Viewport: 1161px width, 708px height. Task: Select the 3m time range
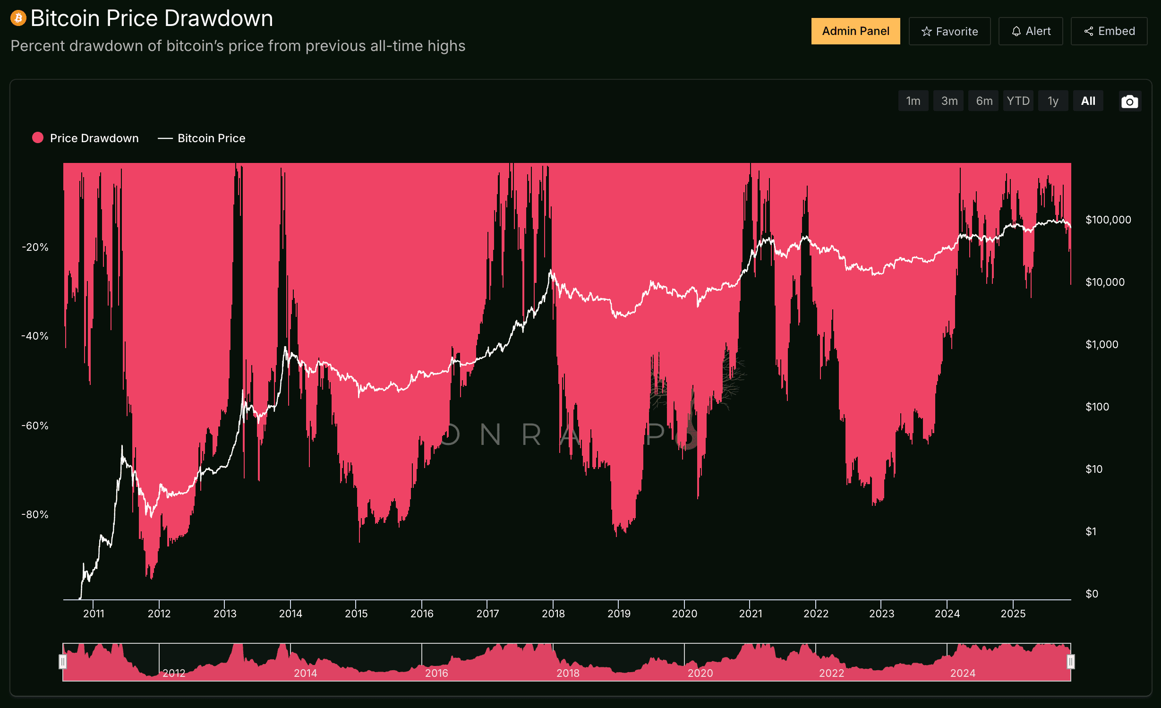(949, 101)
